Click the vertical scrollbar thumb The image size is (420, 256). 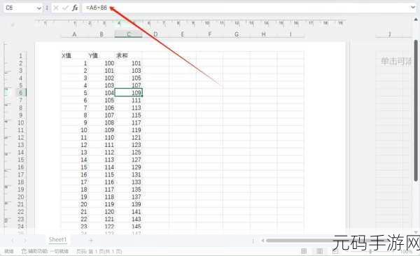coord(416,111)
